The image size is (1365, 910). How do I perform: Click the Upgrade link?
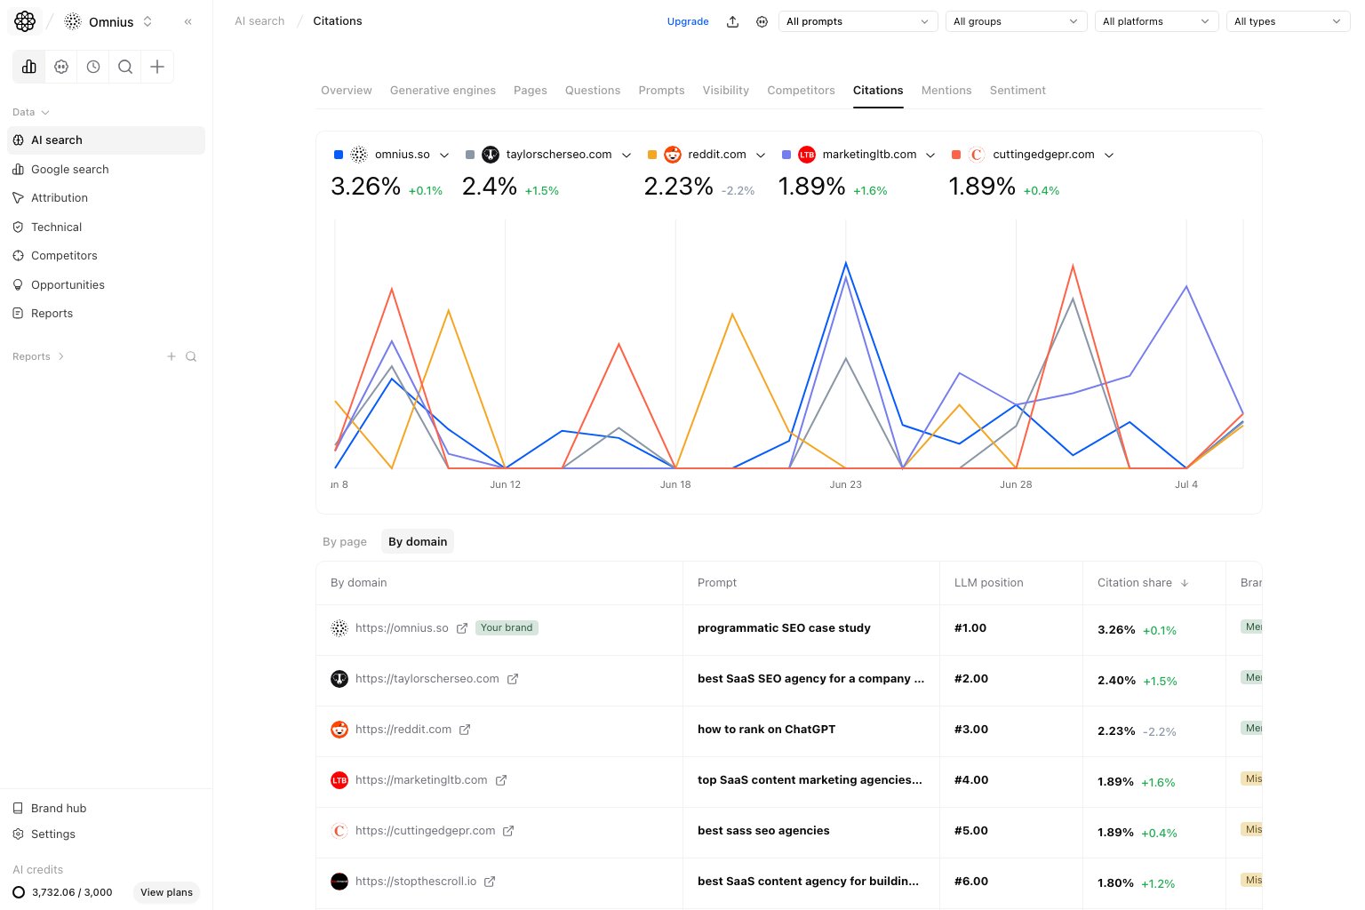[688, 21]
